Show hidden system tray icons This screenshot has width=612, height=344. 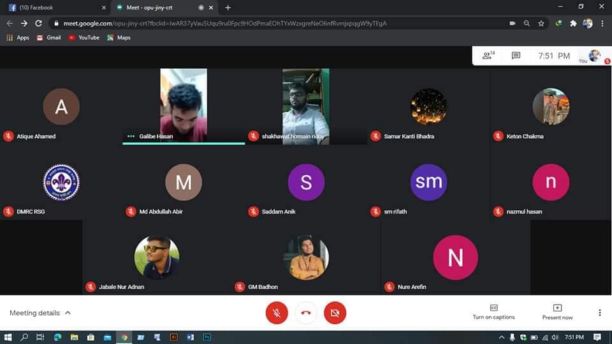pos(502,337)
